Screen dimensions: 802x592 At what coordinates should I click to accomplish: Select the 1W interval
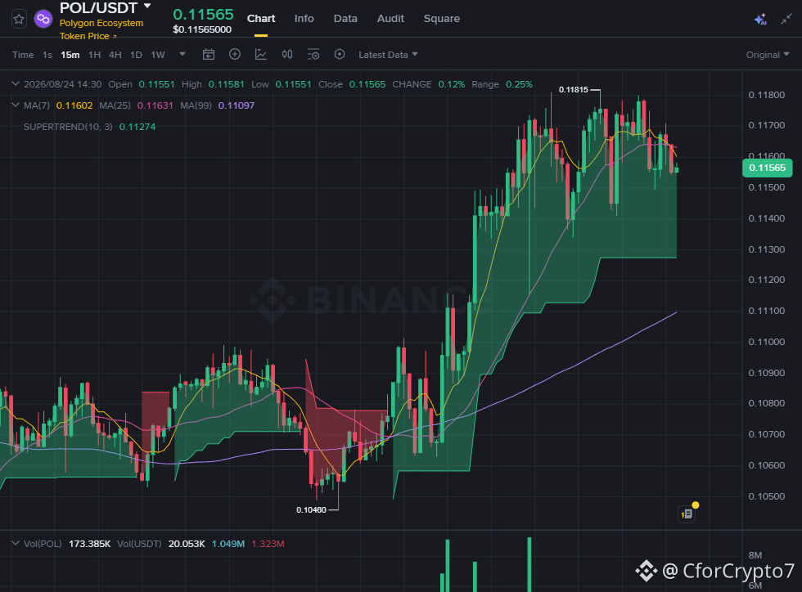tap(157, 55)
